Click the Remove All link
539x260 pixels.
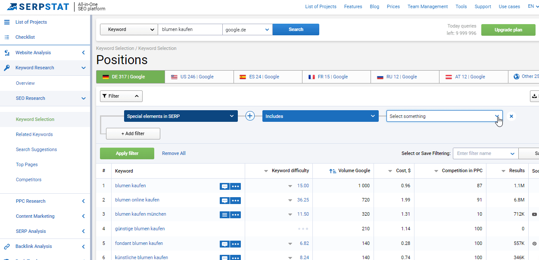pos(174,153)
